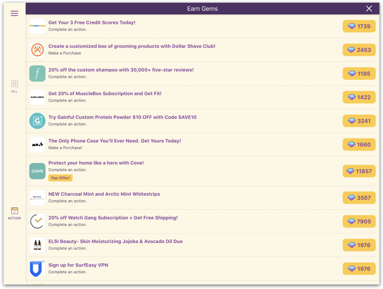This screenshot has height=289, width=383.
Task: Open '20% off Watch Gang Subscription' title
Action: click(x=113, y=218)
